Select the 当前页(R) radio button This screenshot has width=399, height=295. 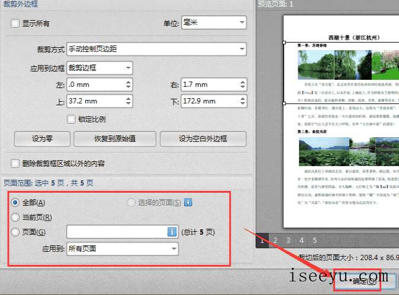[15, 217]
